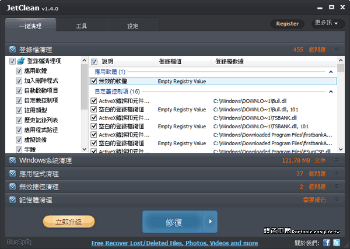Image resolution: width=350 pixels, height=249 pixels.
Task: Toggle the 登錄檔清理 section checkbox
Action: tap(13, 50)
